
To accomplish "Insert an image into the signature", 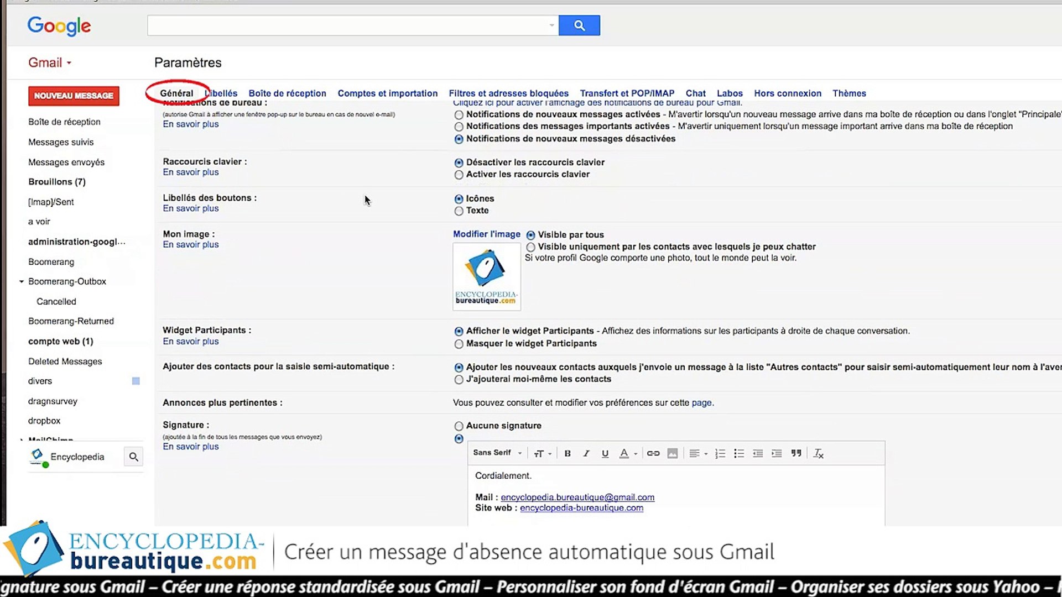I will point(672,453).
